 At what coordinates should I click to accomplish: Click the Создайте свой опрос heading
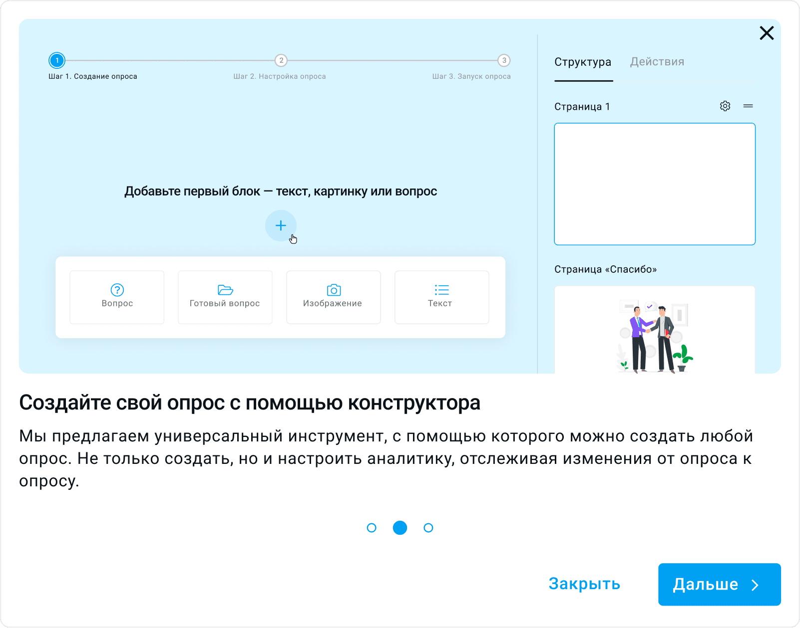(250, 403)
